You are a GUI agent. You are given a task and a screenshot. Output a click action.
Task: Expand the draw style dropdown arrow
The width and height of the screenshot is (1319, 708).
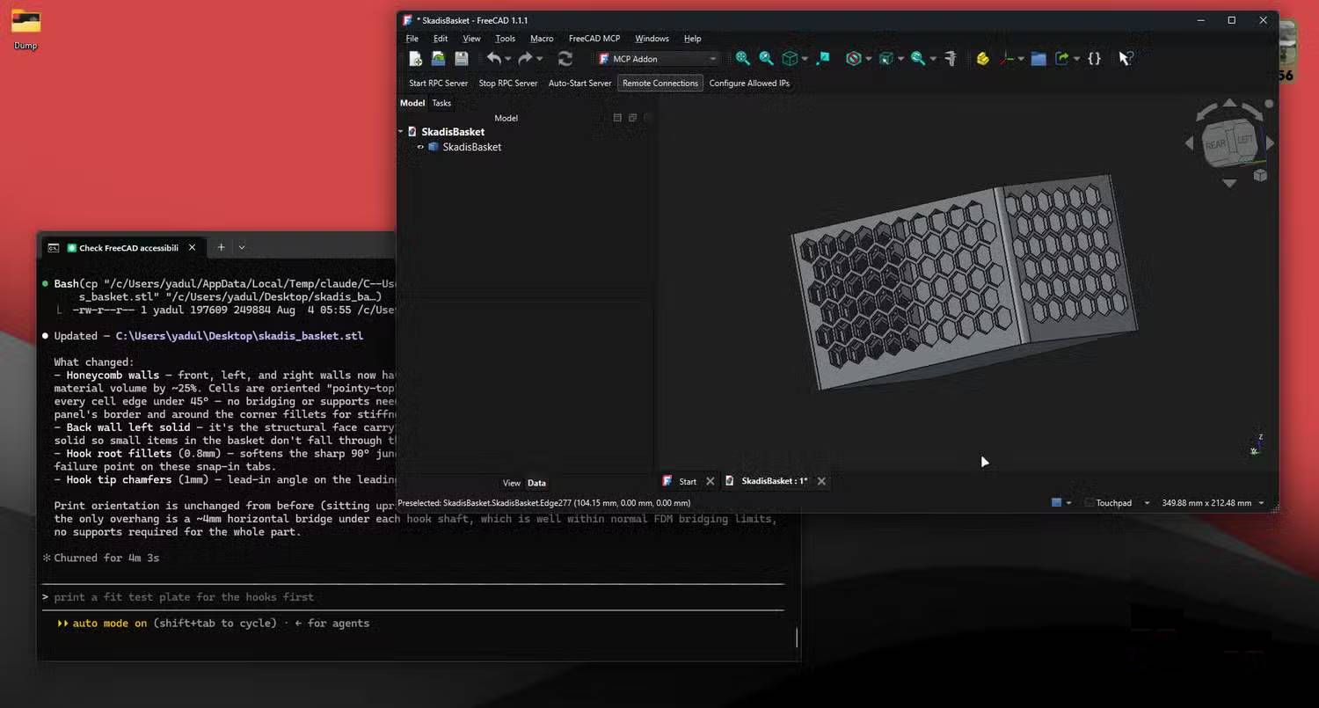click(868, 59)
